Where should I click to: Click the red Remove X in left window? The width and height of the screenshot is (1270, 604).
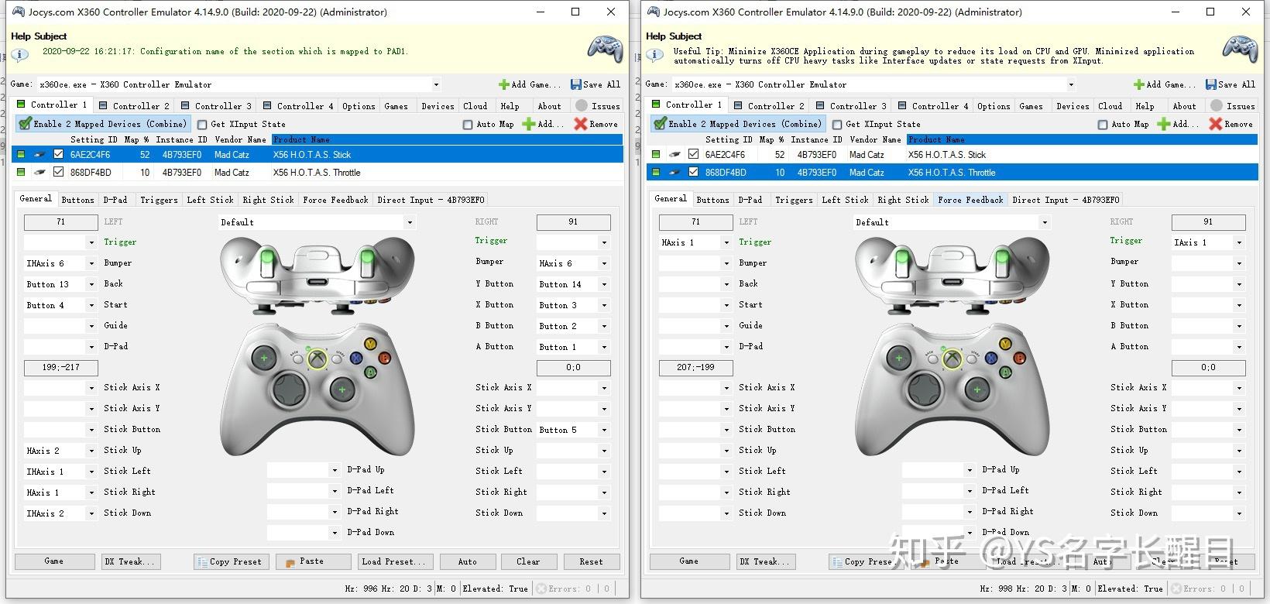(x=581, y=124)
